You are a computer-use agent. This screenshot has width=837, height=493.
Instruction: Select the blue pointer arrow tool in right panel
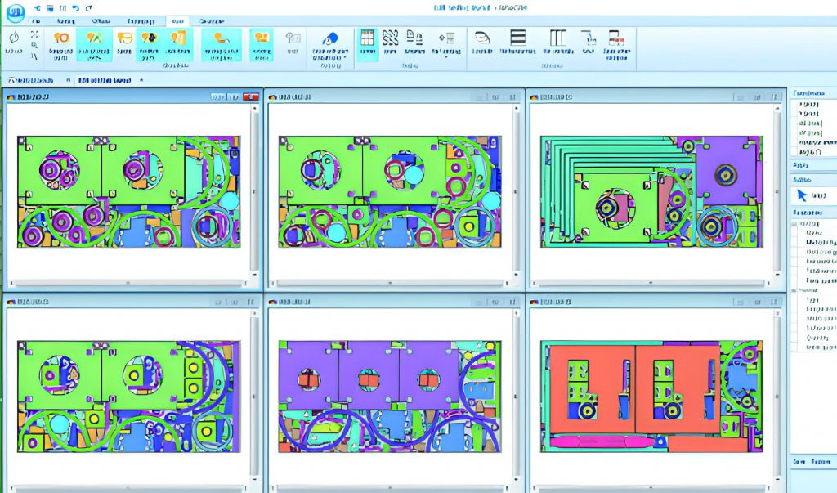point(801,195)
